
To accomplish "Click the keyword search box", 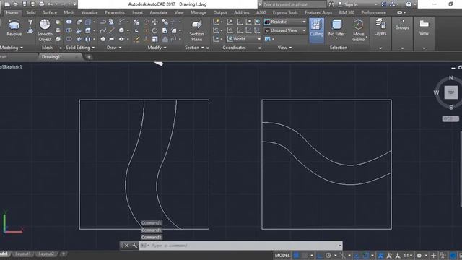I will (x=294, y=4).
